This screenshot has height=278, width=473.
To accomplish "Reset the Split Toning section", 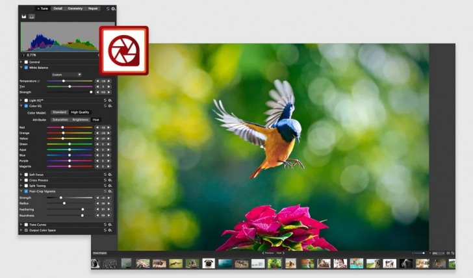I will [105, 186].
